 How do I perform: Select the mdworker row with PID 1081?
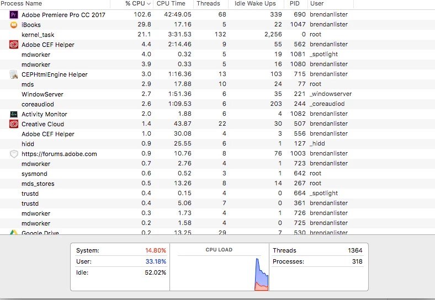pyautogui.click(x=217, y=55)
